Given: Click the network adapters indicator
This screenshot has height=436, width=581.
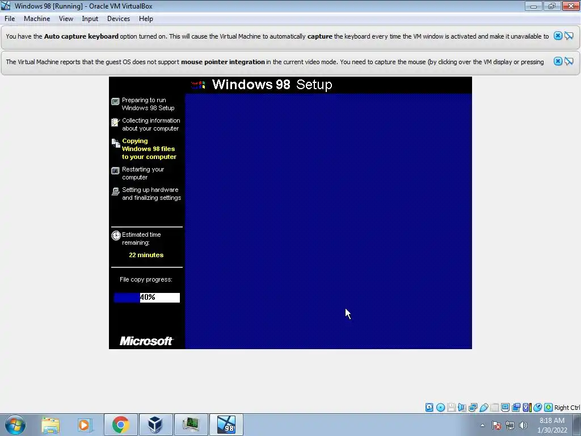Looking at the screenshot, I should [473, 408].
